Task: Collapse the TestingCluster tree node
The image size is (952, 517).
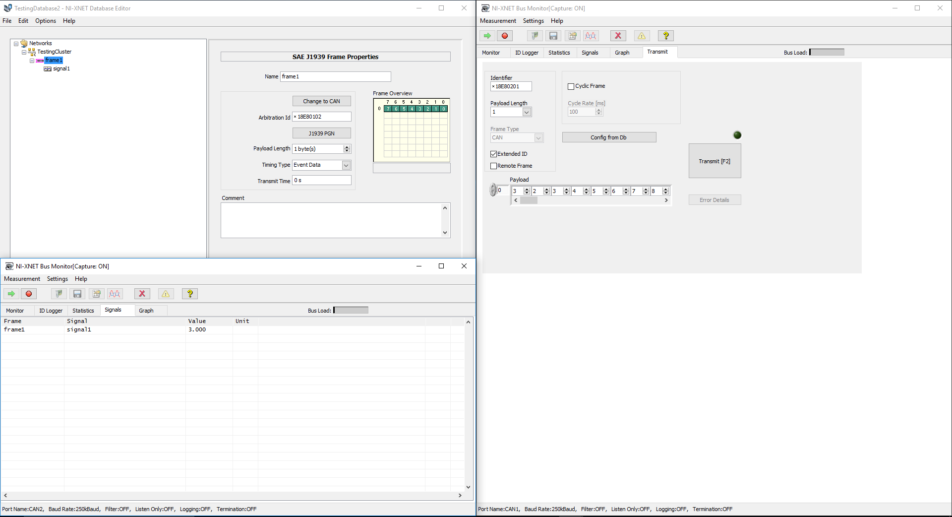Action: 24,52
